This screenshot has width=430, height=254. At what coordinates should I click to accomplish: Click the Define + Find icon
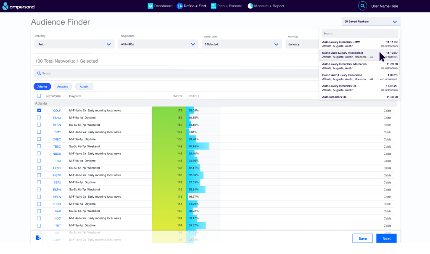click(179, 6)
